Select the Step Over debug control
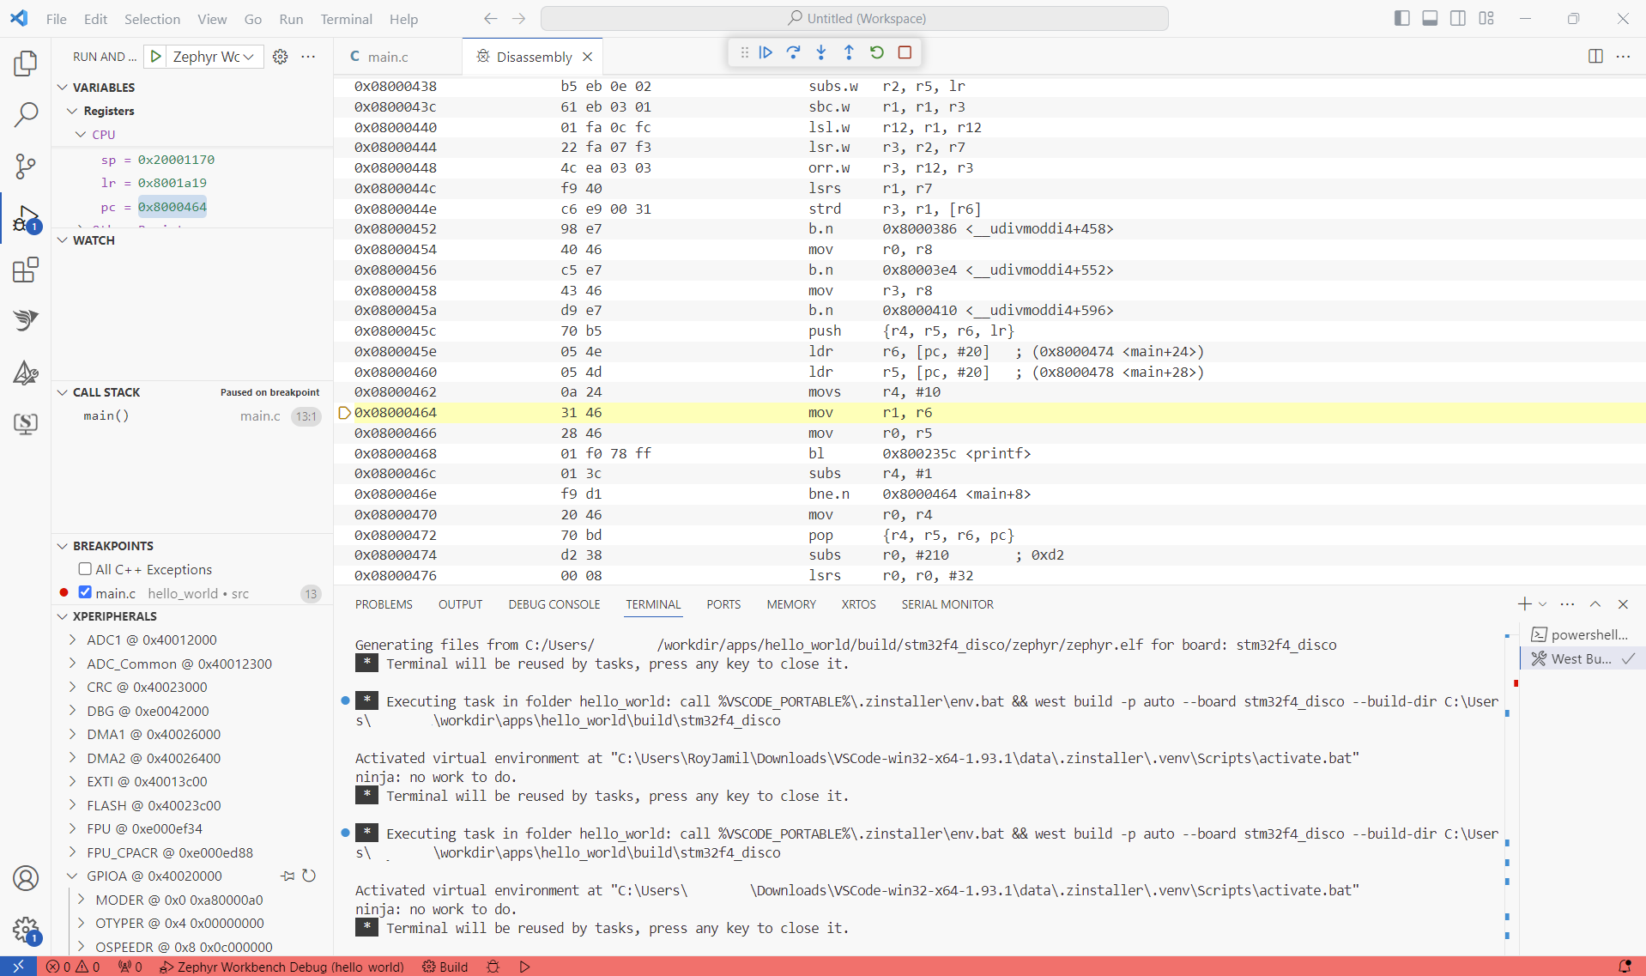 (793, 52)
